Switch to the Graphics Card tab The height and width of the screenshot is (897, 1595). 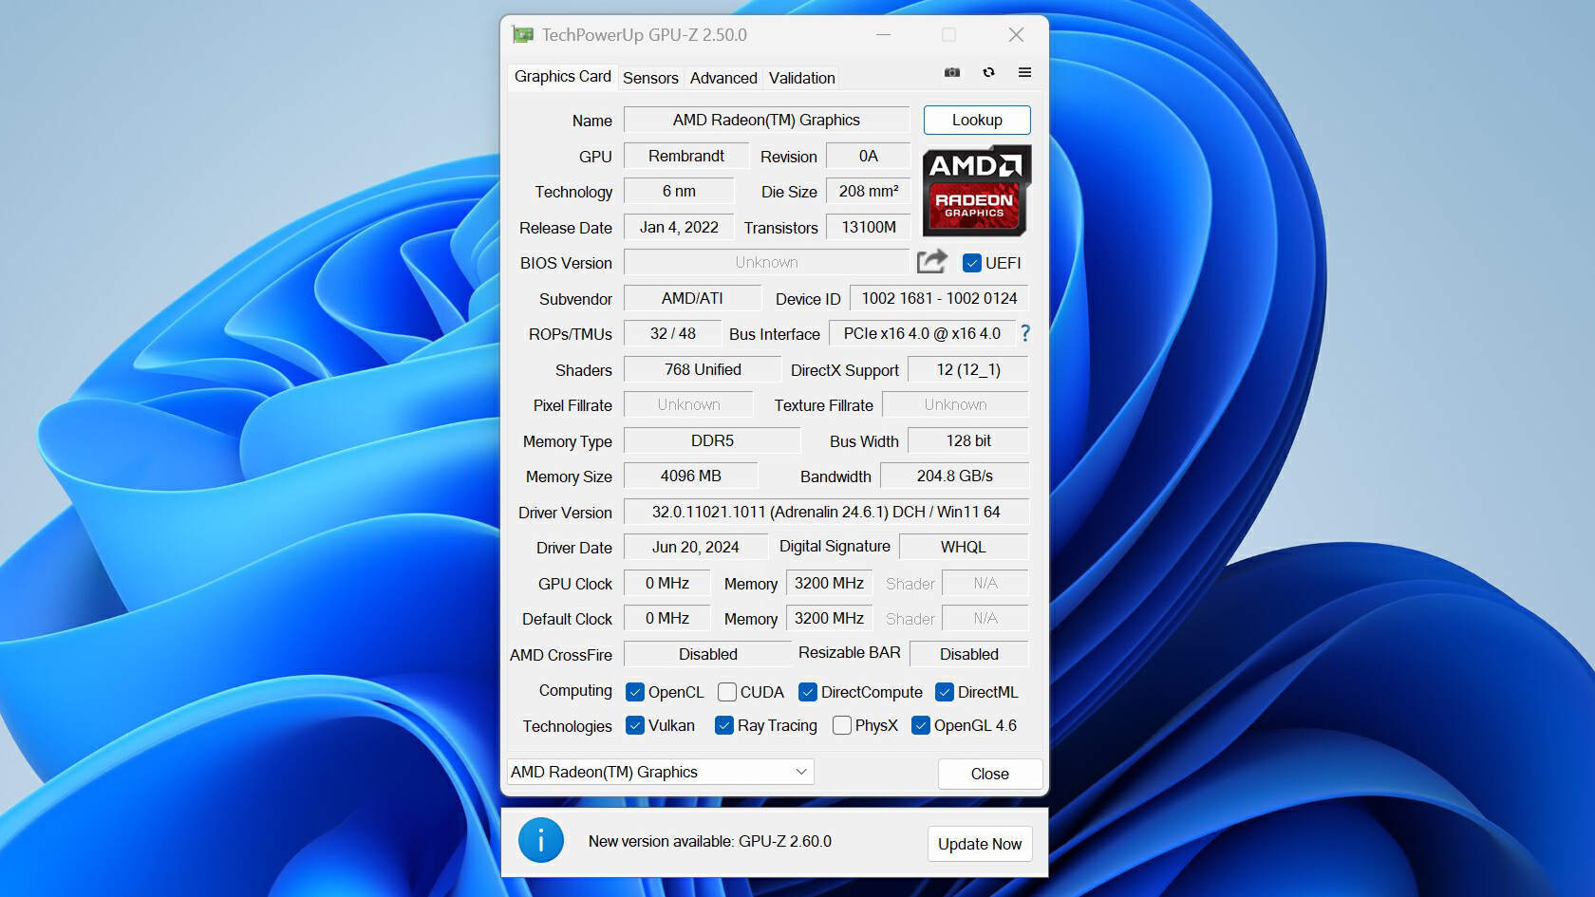click(562, 76)
